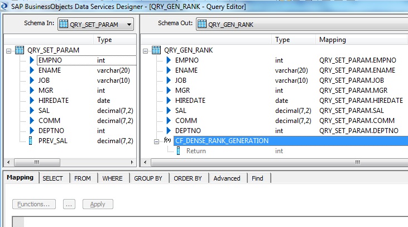Image resolution: width=408 pixels, height=227 pixels.
Task: Click the arrow icon beside input ENAME column
Action: pyautogui.click(x=32, y=70)
